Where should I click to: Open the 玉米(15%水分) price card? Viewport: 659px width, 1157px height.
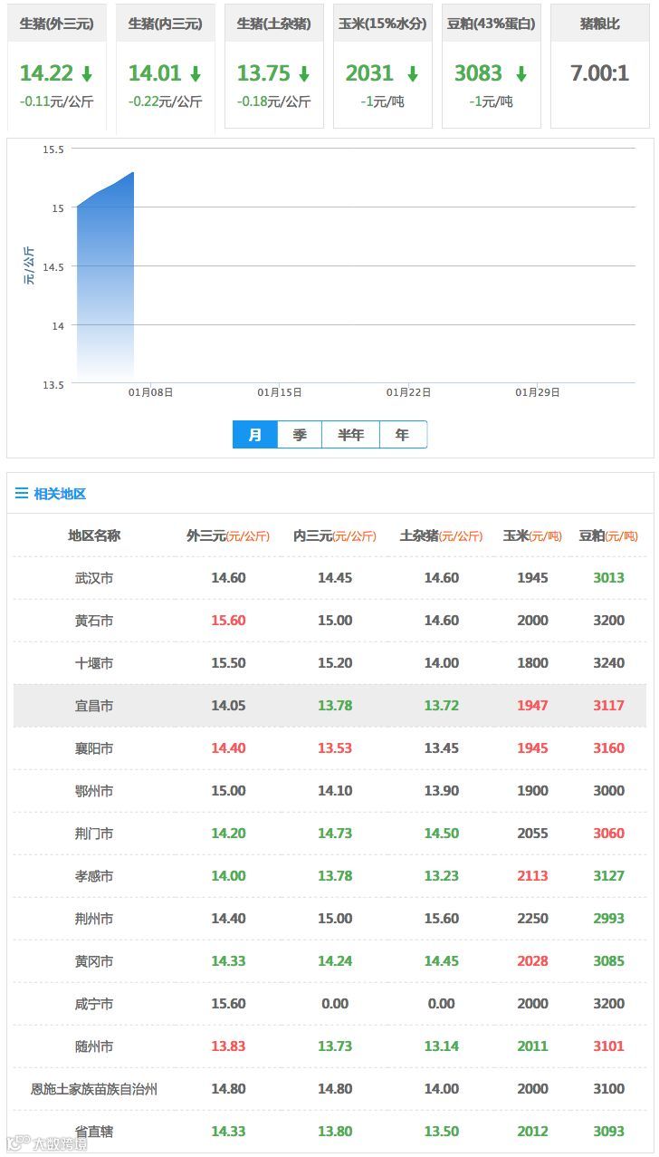pyautogui.click(x=383, y=66)
